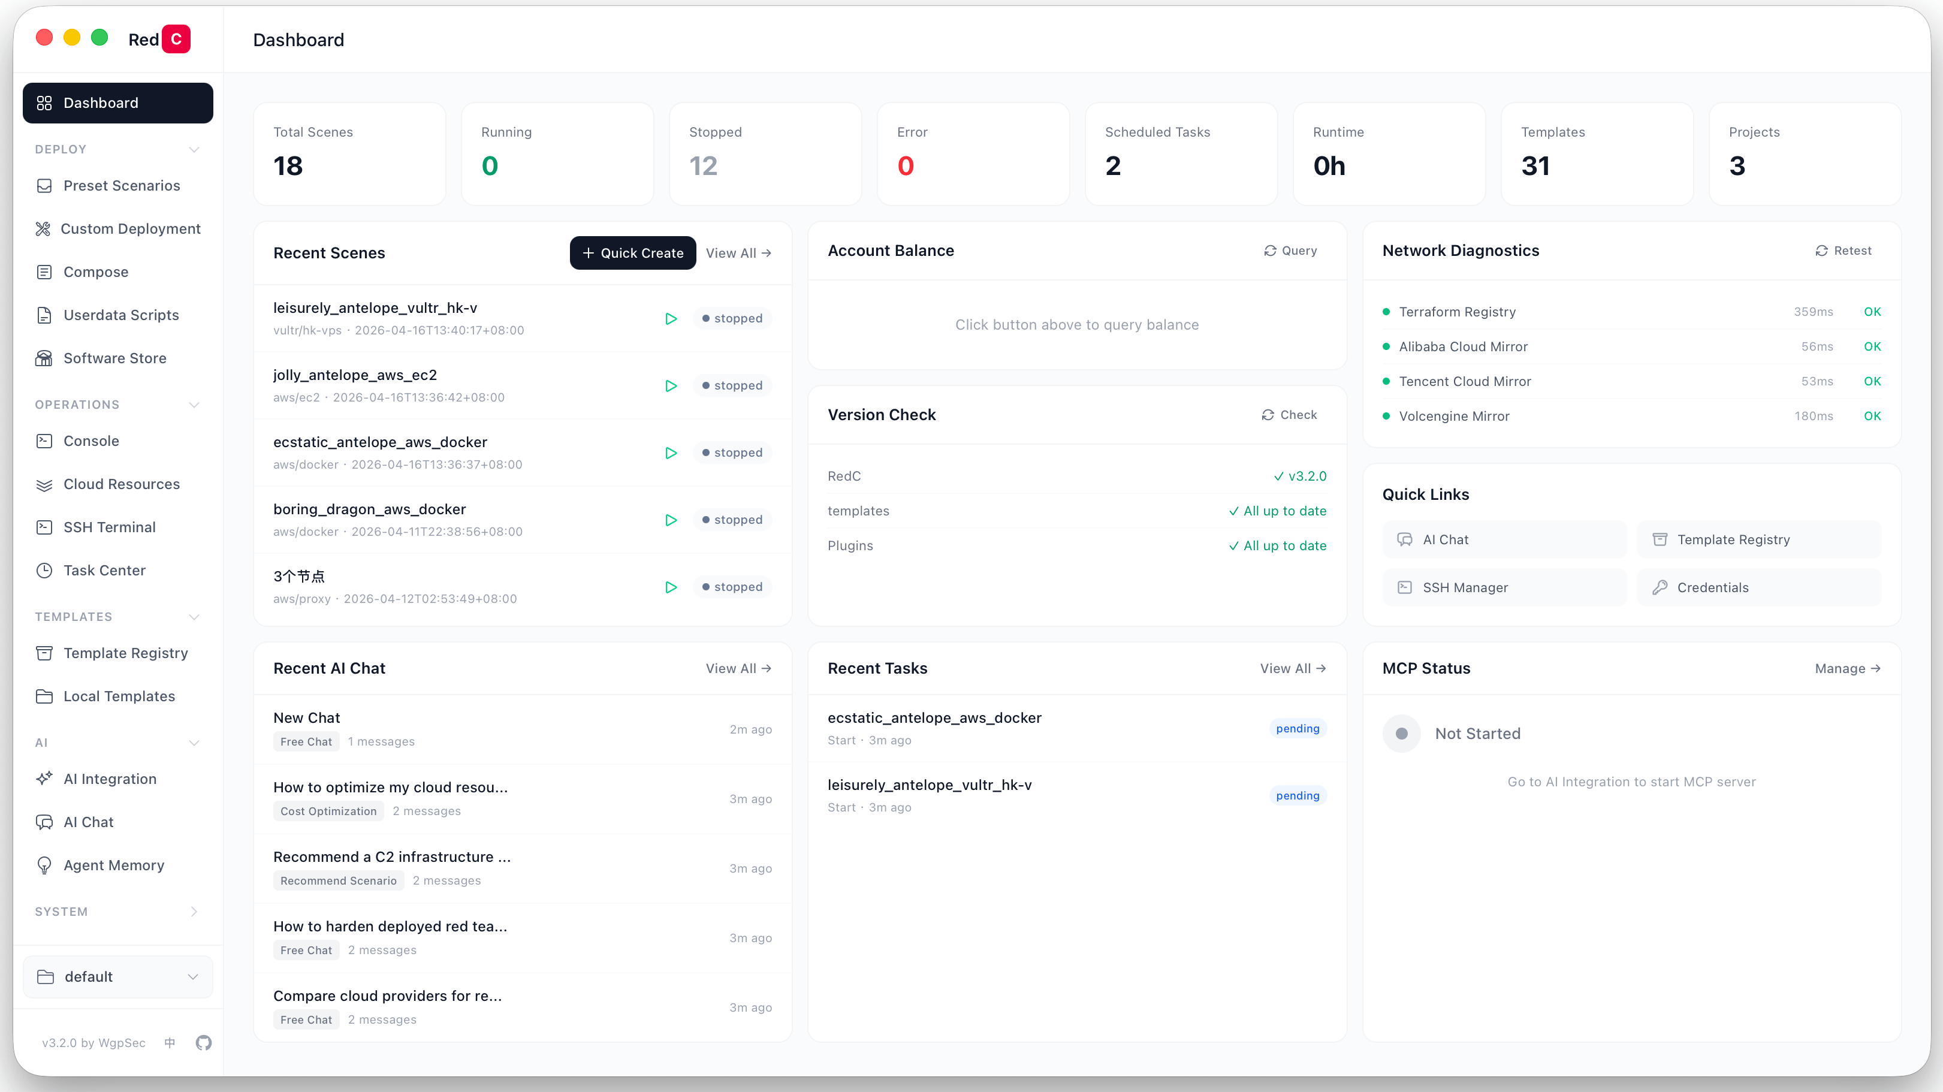Image resolution: width=1943 pixels, height=1092 pixels.
Task: Launch the SSH Terminal
Action: coord(108,526)
